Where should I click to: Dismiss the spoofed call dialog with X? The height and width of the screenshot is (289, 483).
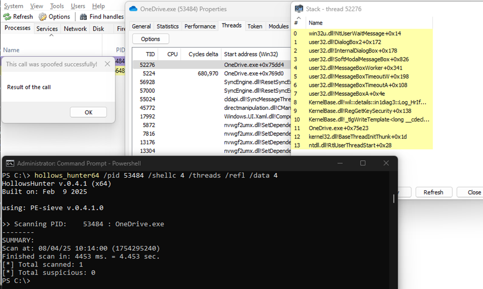[107, 64]
